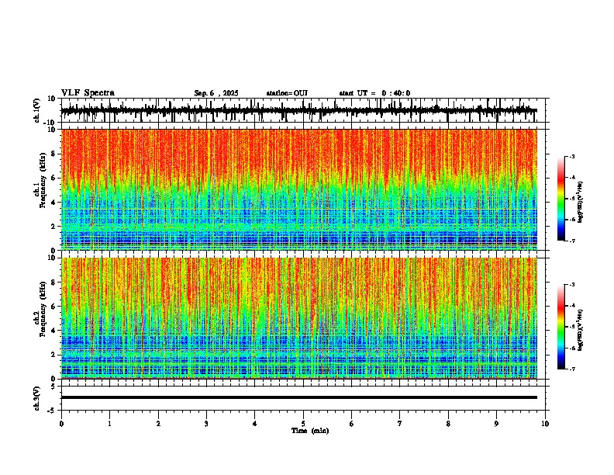Click the "ch.3(V)" axis label
The image size is (614, 475).
37,399
